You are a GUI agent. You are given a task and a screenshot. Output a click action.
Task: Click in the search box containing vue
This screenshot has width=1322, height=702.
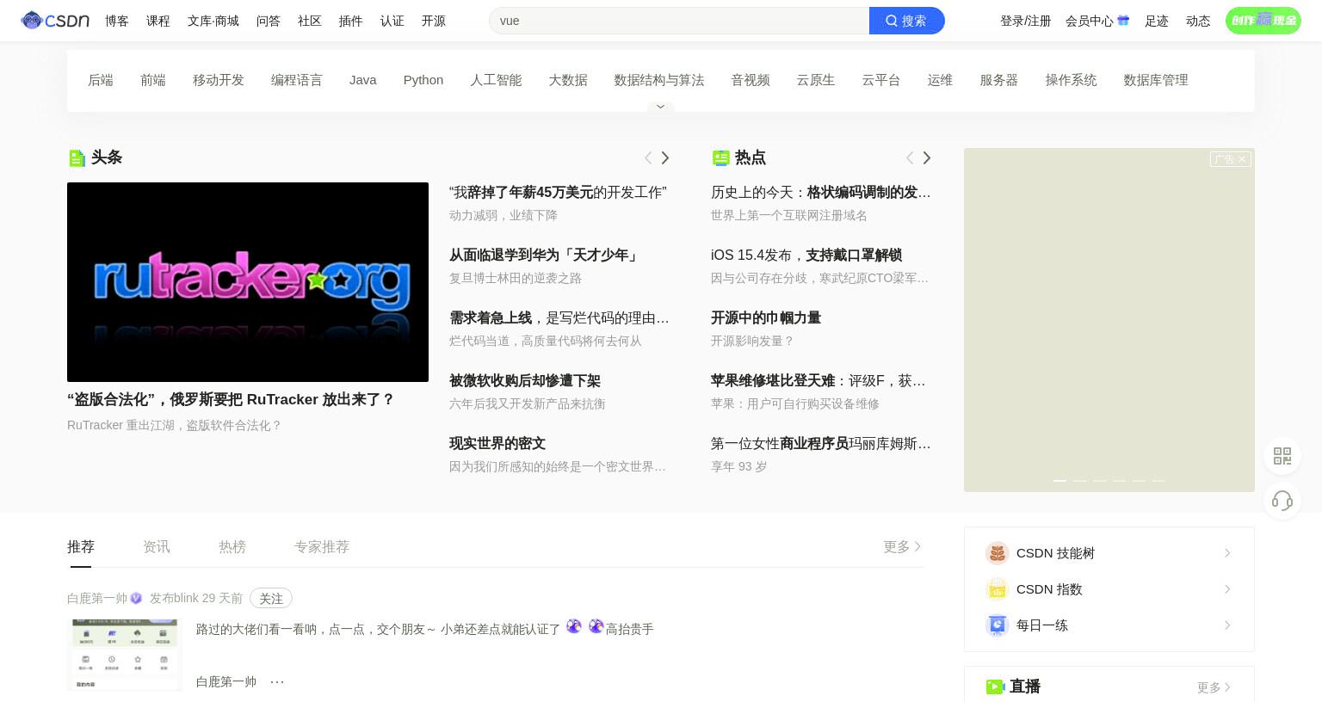(x=679, y=21)
